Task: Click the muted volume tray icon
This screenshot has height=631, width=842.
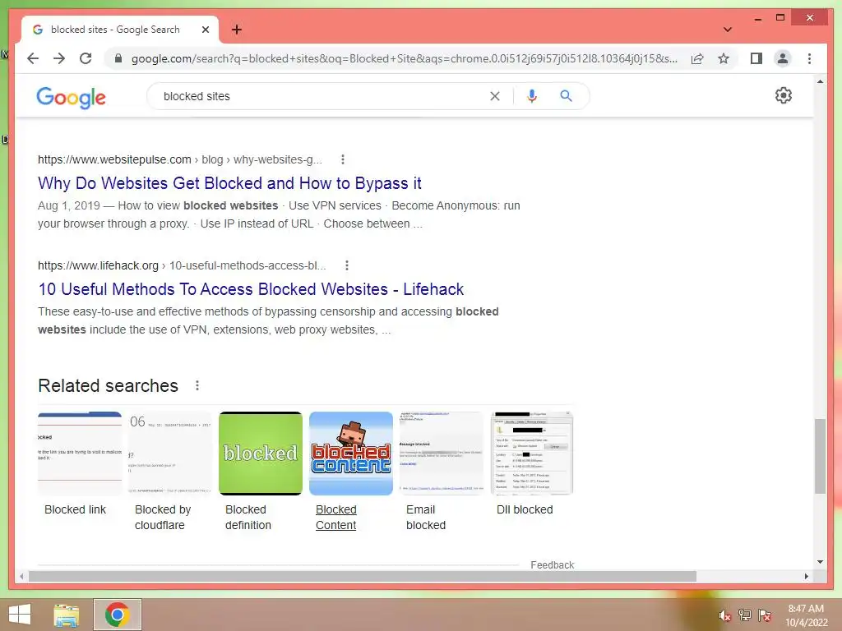Action: click(x=725, y=615)
